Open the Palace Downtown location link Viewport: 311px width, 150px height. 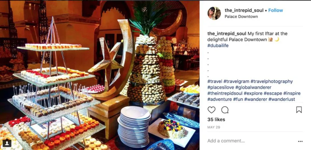click(241, 17)
